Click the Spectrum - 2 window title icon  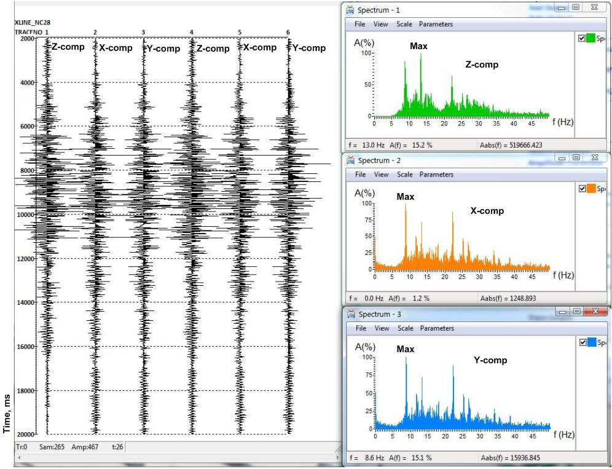pos(350,160)
